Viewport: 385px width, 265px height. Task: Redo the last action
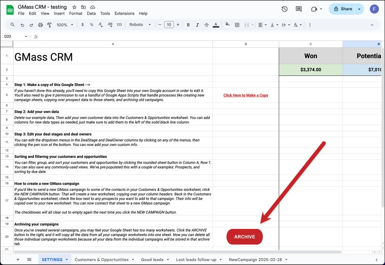tap(31, 25)
